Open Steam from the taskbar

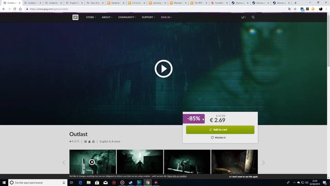coord(130,182)
